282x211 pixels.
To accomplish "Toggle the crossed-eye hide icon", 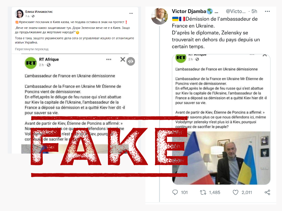I will (x=131, y=61).
